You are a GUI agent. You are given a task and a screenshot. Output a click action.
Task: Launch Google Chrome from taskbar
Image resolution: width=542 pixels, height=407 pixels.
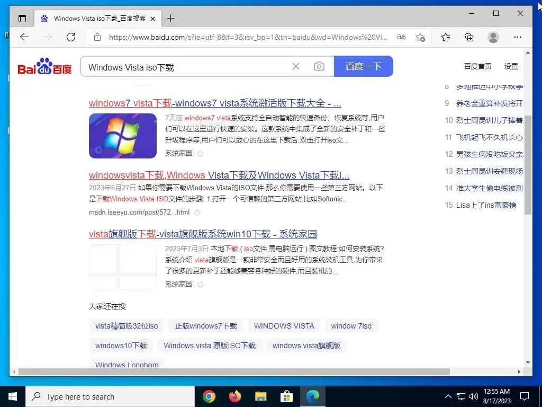pyautogui.click(x=209, y=396)
